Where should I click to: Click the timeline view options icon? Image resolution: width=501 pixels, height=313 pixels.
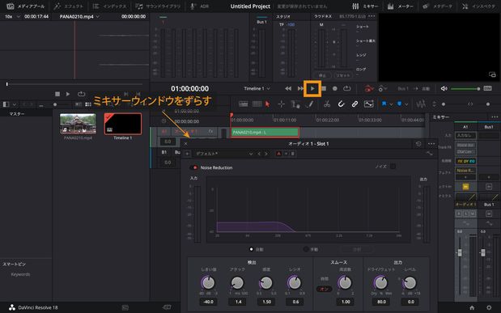tap(243, 104)
